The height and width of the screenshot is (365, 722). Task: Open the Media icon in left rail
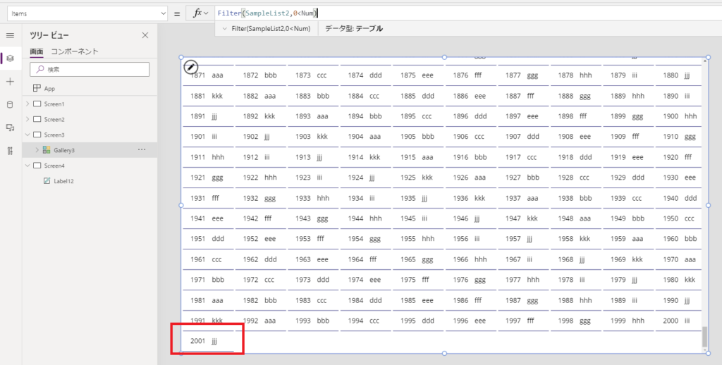click(10, 128)
